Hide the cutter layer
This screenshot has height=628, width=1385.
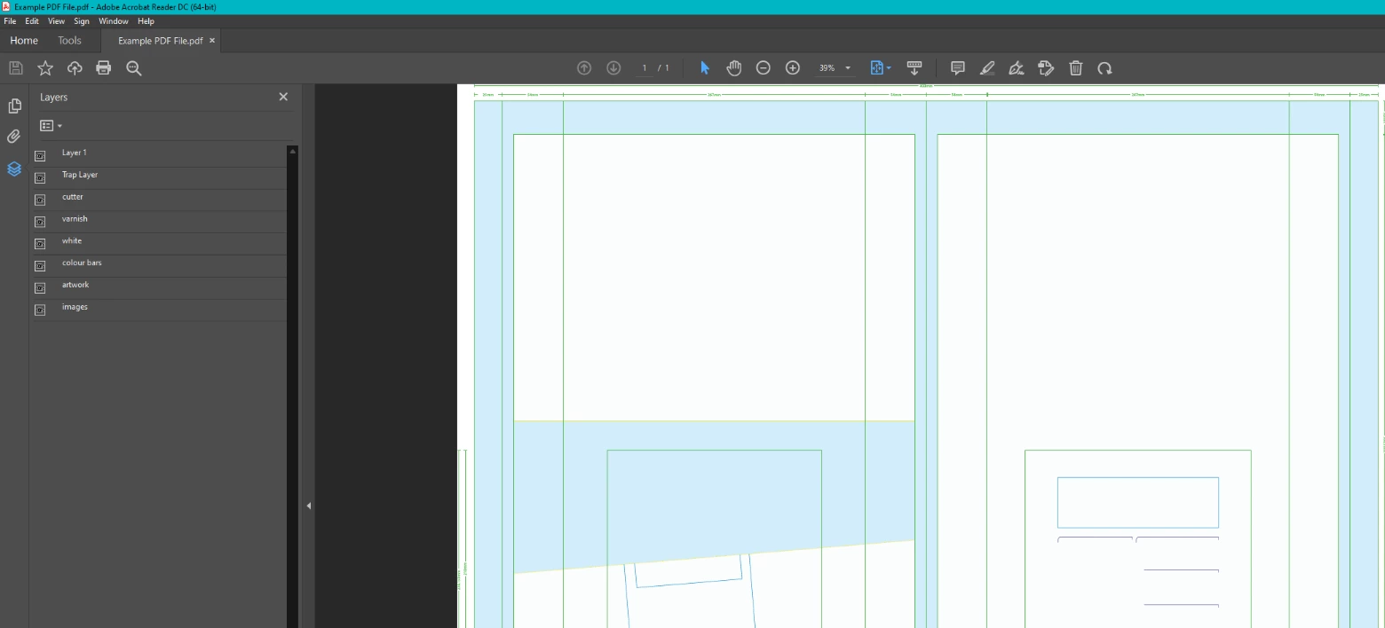tap(40, 200)
